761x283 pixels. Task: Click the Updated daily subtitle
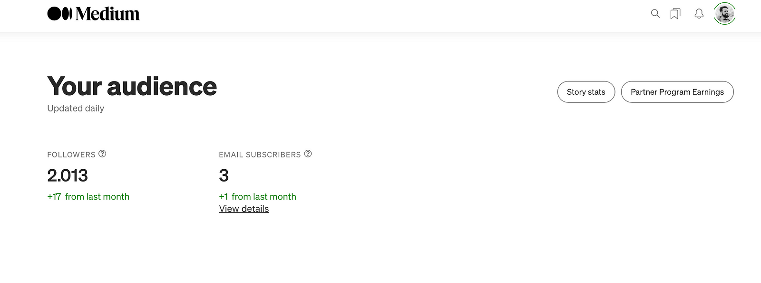coord(76,109)
